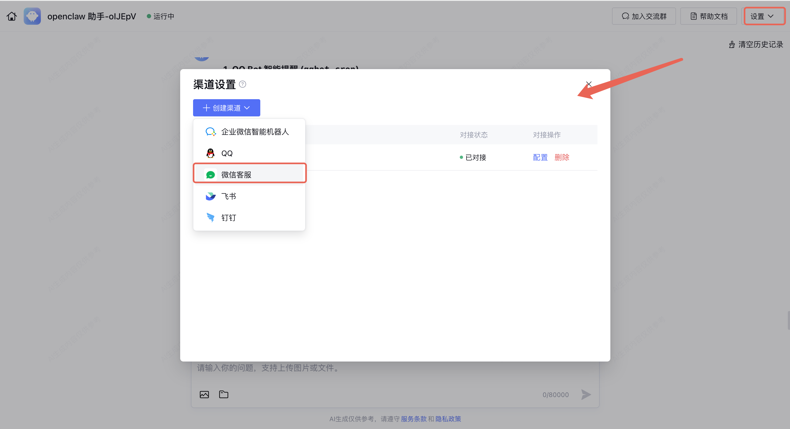Open the 设置 dropdown menu
Image resolution: width=790 pixels, height=429 pixels.
click(762, 16)
